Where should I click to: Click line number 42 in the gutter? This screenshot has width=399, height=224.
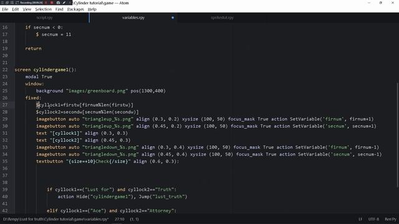[x=5, y=210]
